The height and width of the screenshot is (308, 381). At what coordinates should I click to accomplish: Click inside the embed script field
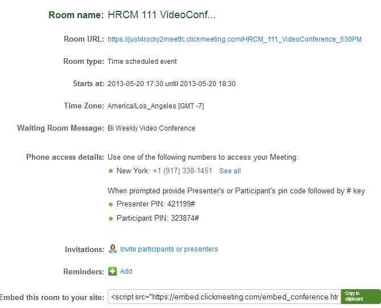coord(224,297)
